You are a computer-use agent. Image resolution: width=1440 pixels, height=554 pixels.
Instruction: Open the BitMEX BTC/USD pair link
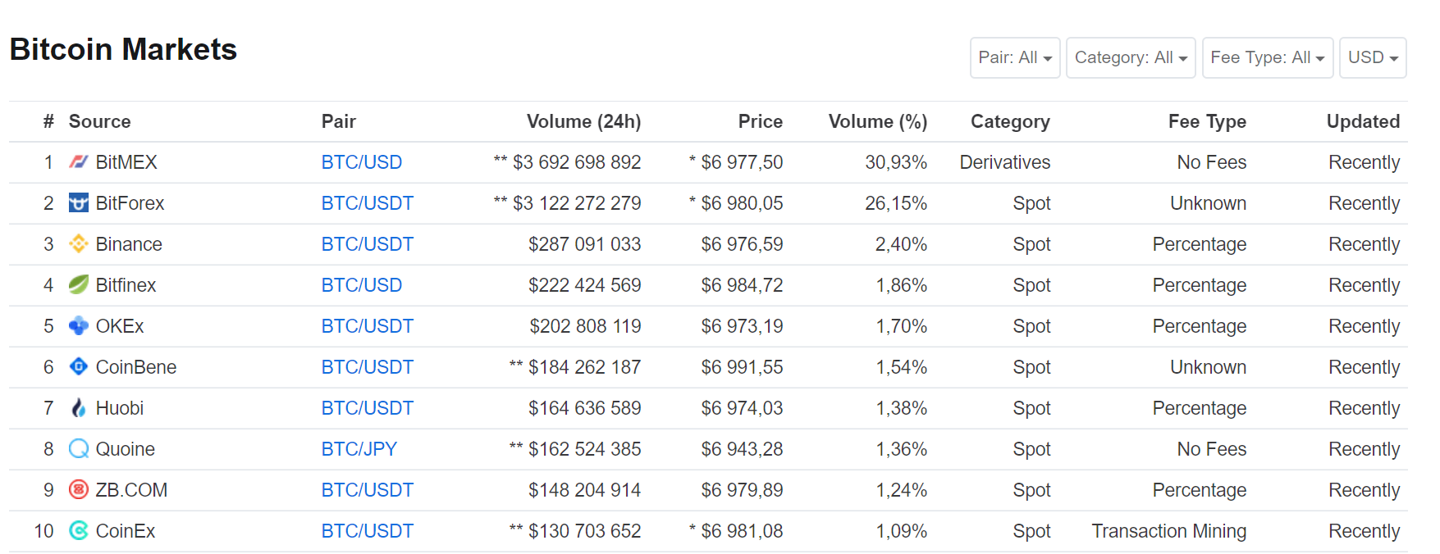tap(362, 162)
